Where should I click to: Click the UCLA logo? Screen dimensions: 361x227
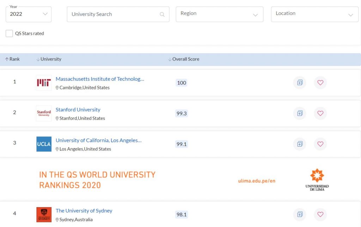[x=44, y=144]
